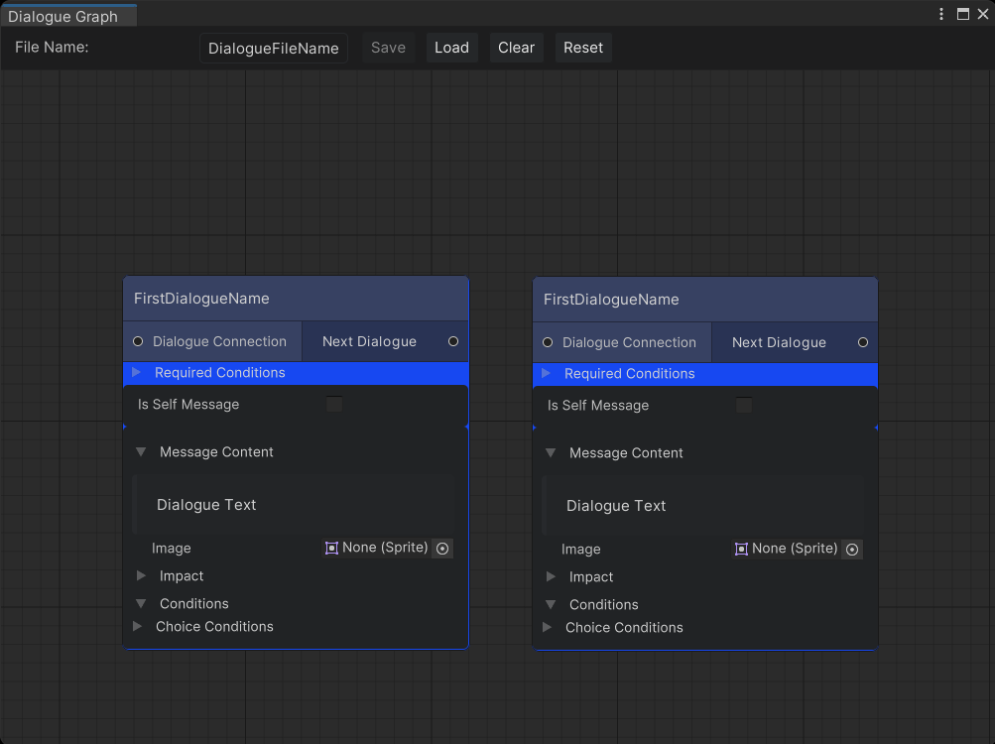Click the left node's Next Dialogue output port

coord(453,341)
